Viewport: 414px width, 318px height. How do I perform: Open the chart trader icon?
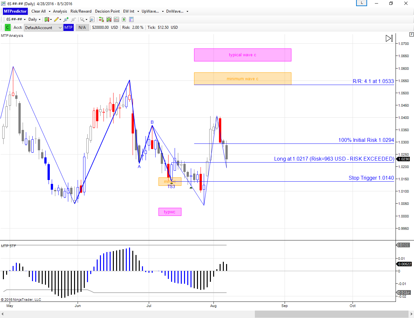coord(102,19)
